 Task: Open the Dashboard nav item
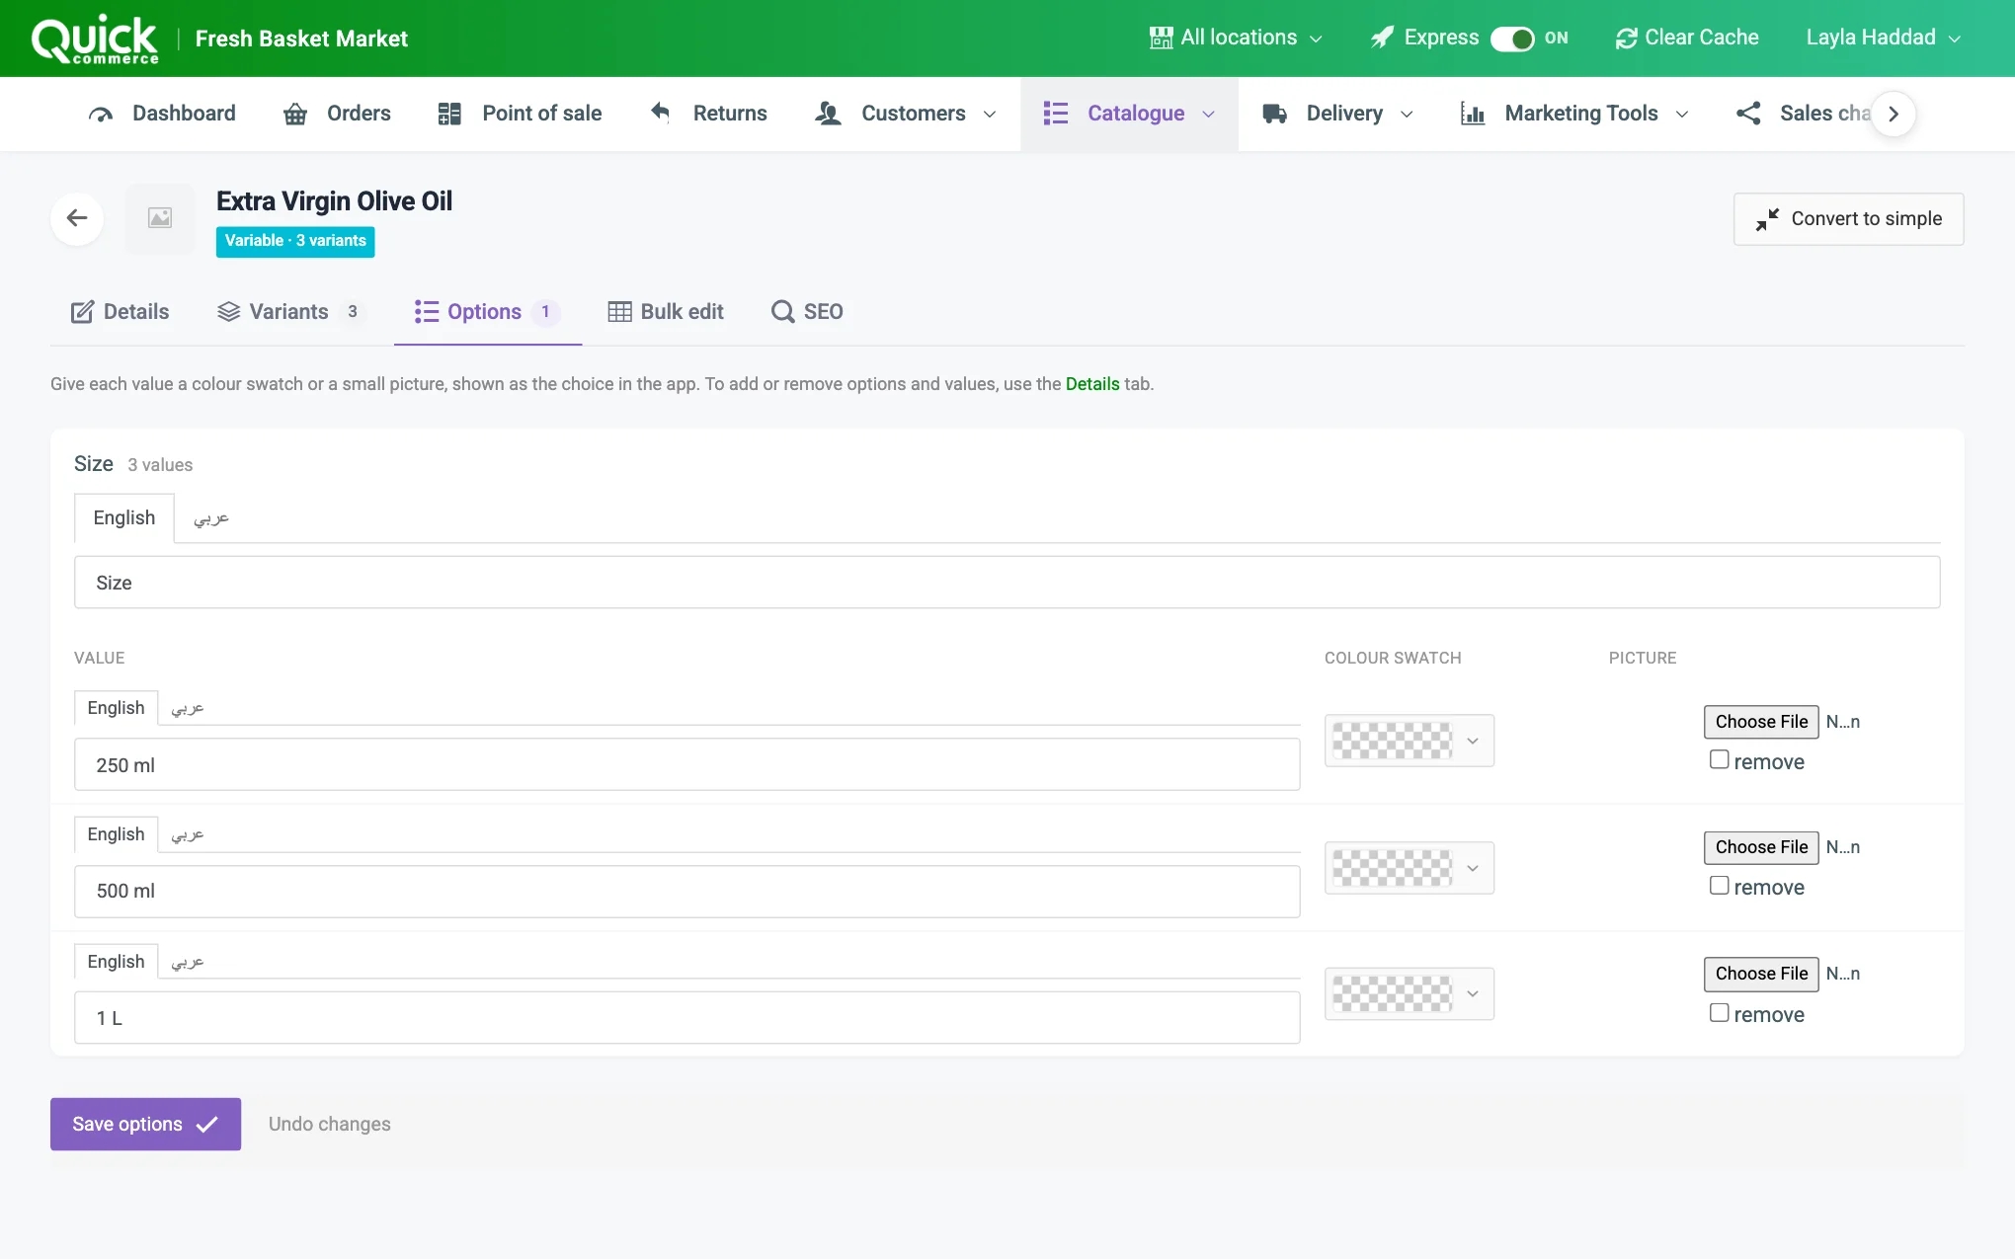click(162, 114)
